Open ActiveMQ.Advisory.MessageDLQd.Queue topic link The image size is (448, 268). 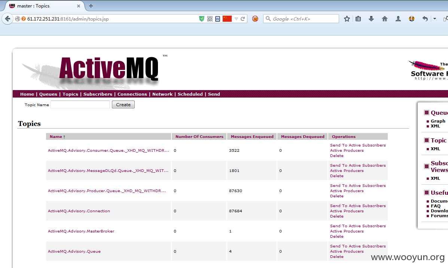[108, 171]
